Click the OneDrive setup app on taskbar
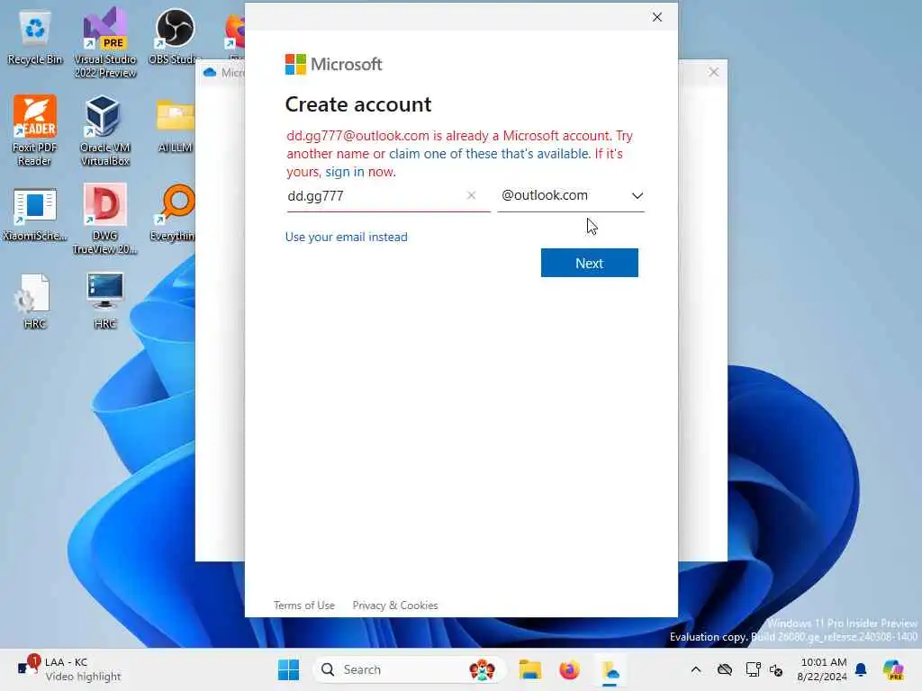 click(x=610, y=669)
